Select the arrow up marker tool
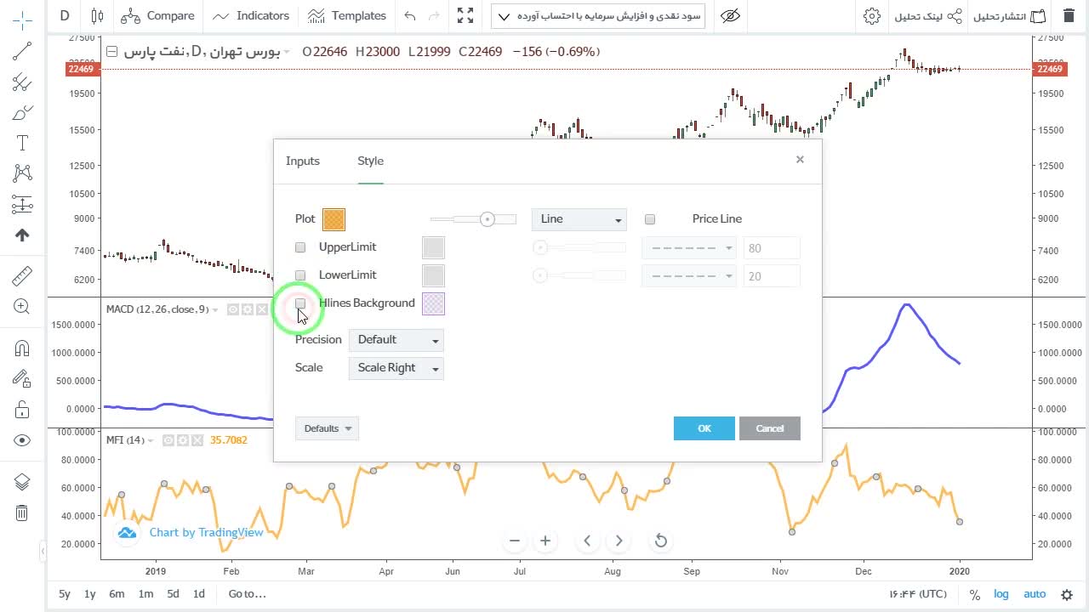The width and height of the screenshot is (1089, 612). coord(22,235)
